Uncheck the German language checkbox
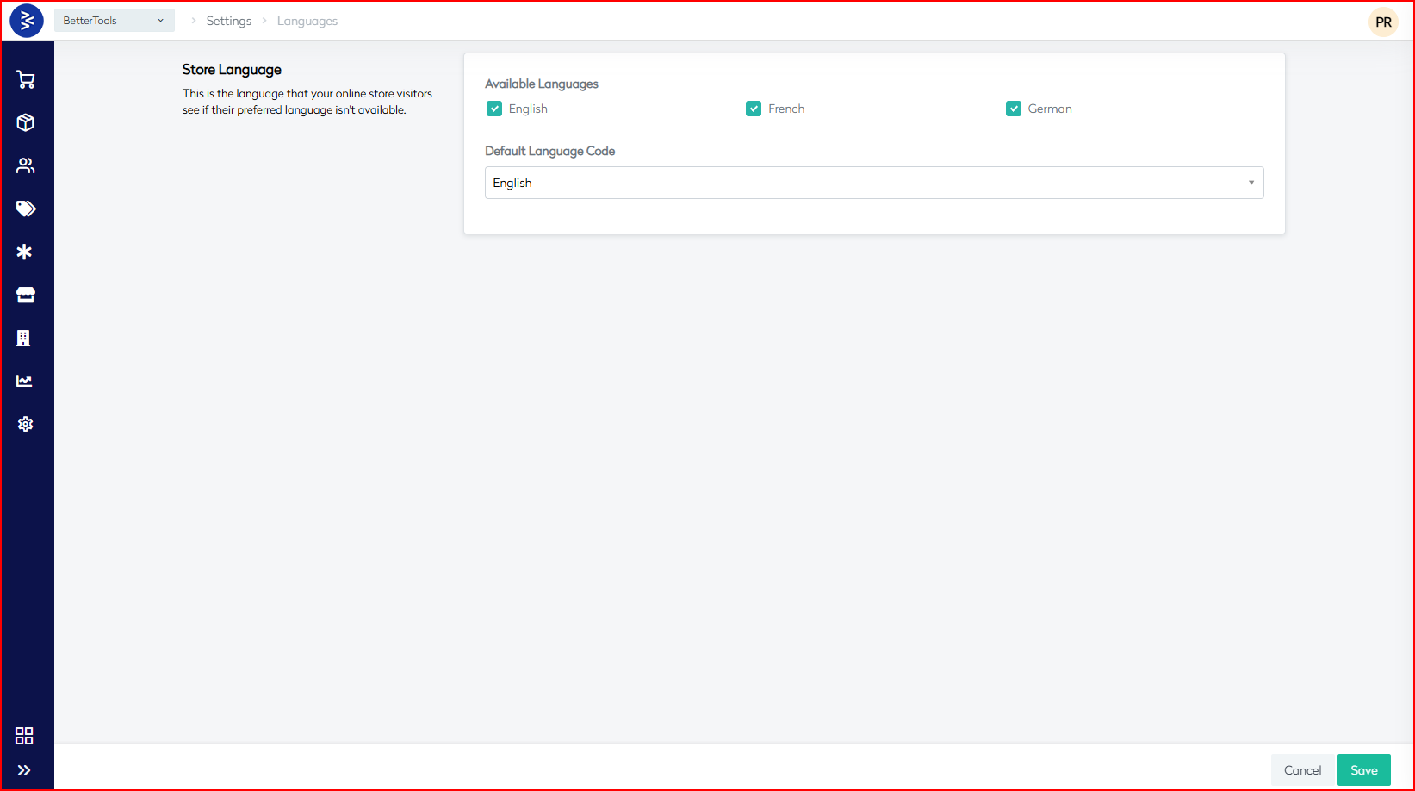 [1014, 109]
